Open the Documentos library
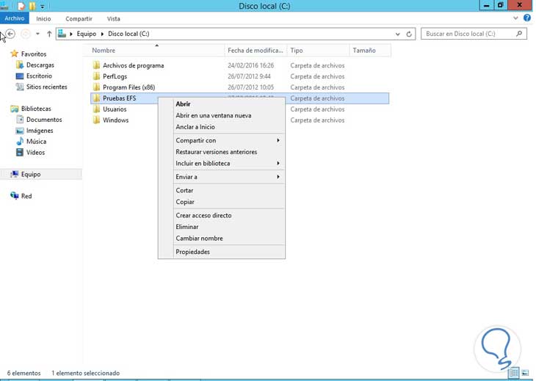 44,120
